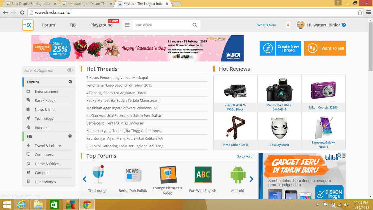Open the FJB menu item
The height and width of the screenshot is (210, 373).
point(73,25)
